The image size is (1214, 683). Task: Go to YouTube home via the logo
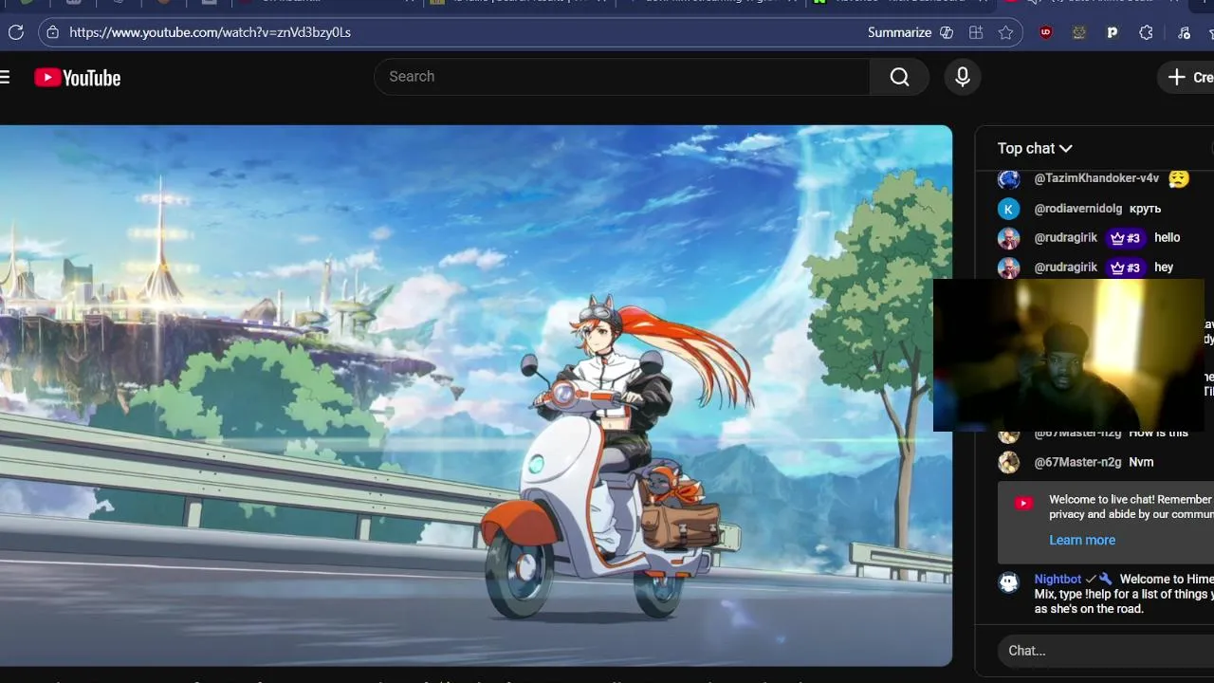click(78, 78)
